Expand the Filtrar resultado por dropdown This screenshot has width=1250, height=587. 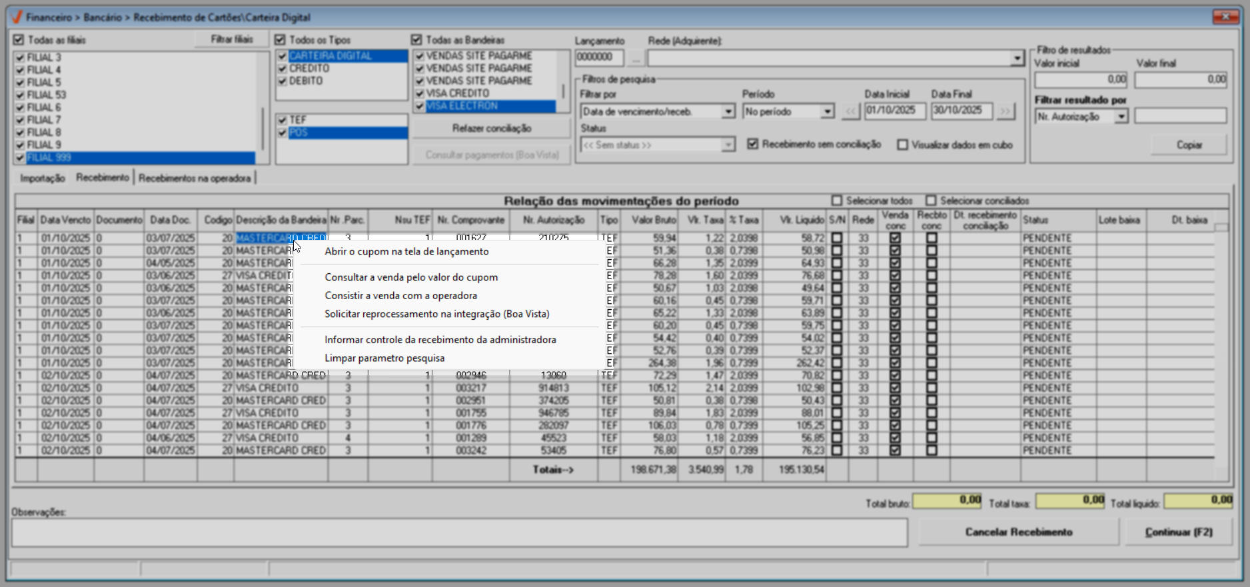click(1121, 117)
